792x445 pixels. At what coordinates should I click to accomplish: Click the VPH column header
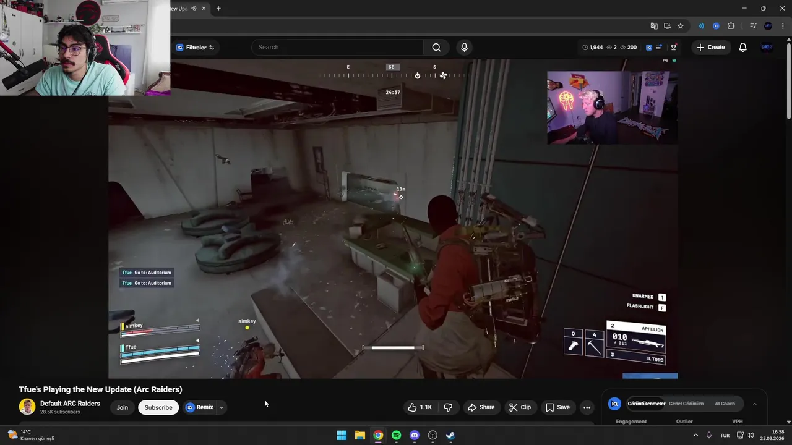coord(737,422)
